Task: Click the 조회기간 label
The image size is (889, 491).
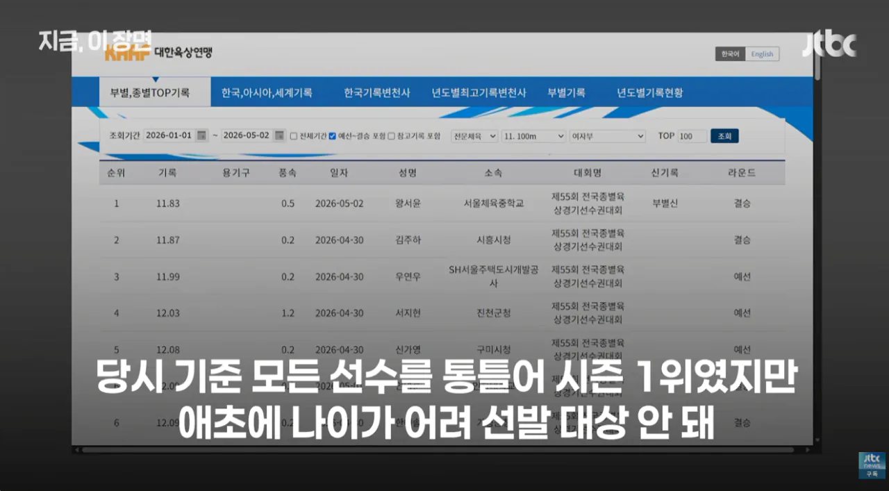Action: 124,136
